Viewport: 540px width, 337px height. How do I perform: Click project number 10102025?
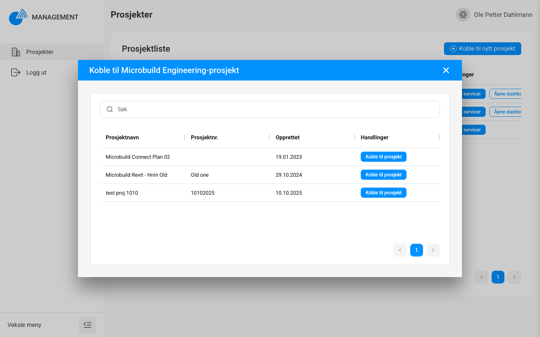click(202, 193)
